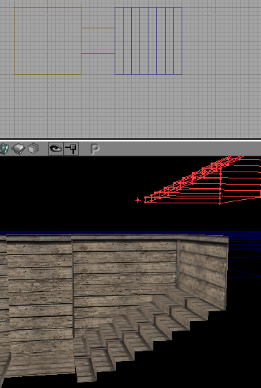Click the P icon in viewport toolbar
This screenshot has height=388, width=261.
pyautogui.click(x=95, y=149)
